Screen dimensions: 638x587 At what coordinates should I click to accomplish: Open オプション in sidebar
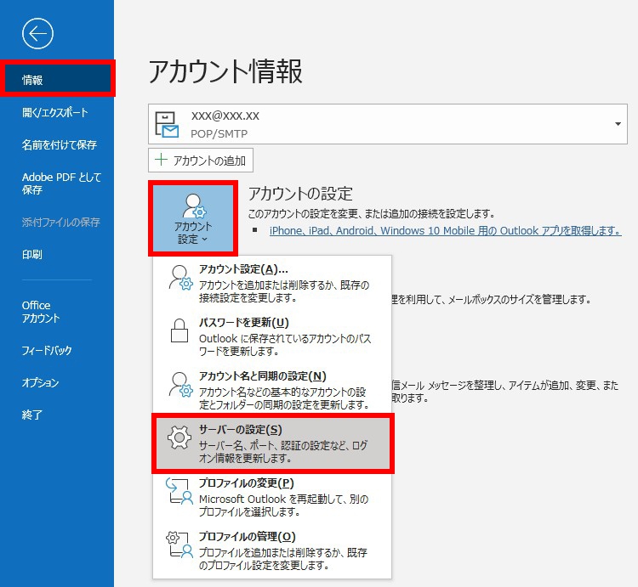40,382
